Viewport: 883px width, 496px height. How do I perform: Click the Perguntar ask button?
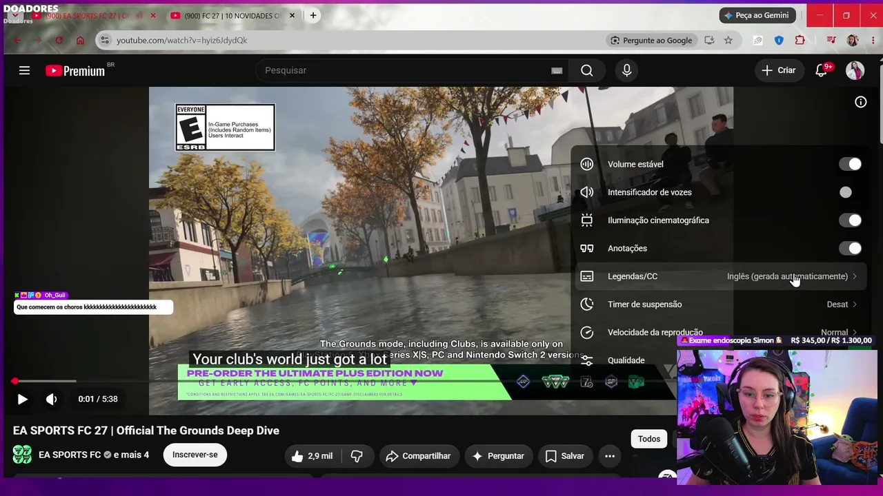click(498, 456)
